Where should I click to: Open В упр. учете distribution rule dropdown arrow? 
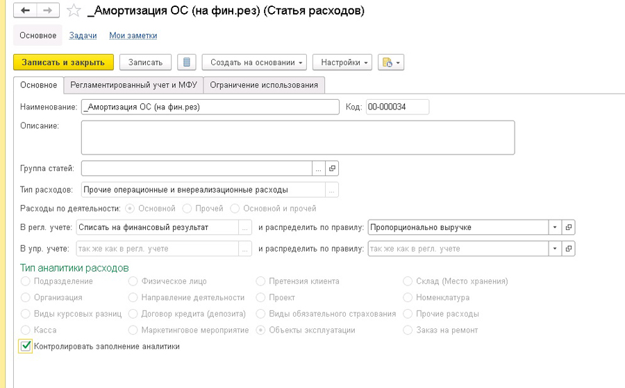(x=555, y=249)
